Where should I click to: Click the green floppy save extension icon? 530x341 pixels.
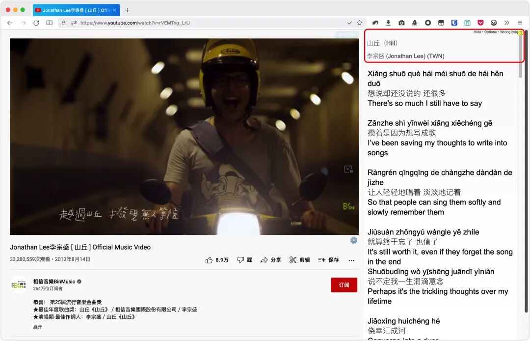(468, 23)
